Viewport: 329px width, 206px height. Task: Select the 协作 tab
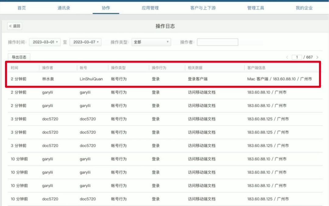(x=106, y=8)
